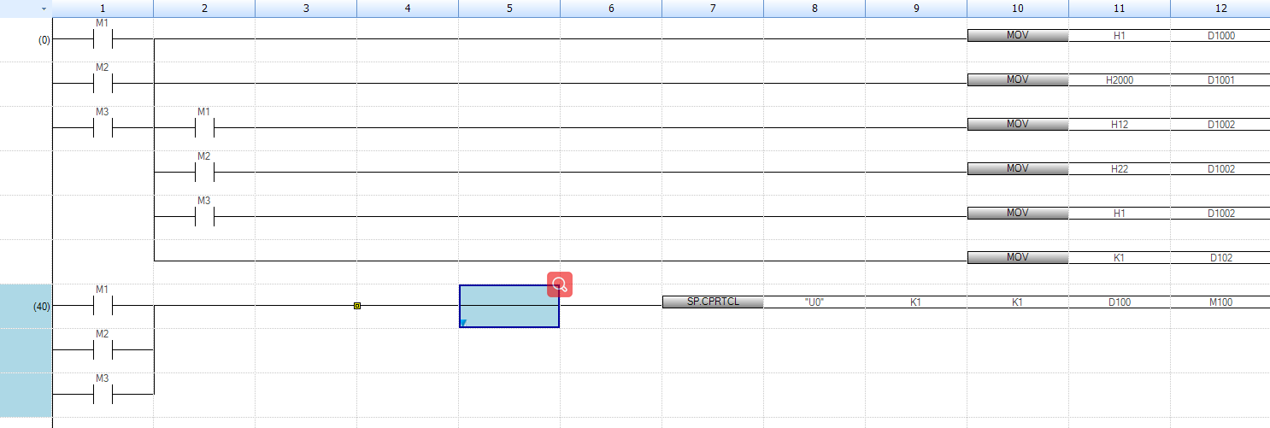Click the column 7 header
Screen dimensions: 1270x428
click(x=712, y=9)
